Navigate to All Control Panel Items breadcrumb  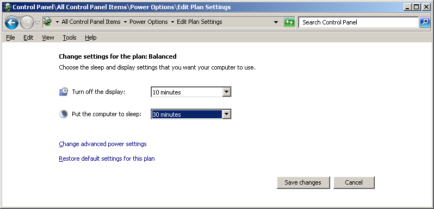pos(91,22)
